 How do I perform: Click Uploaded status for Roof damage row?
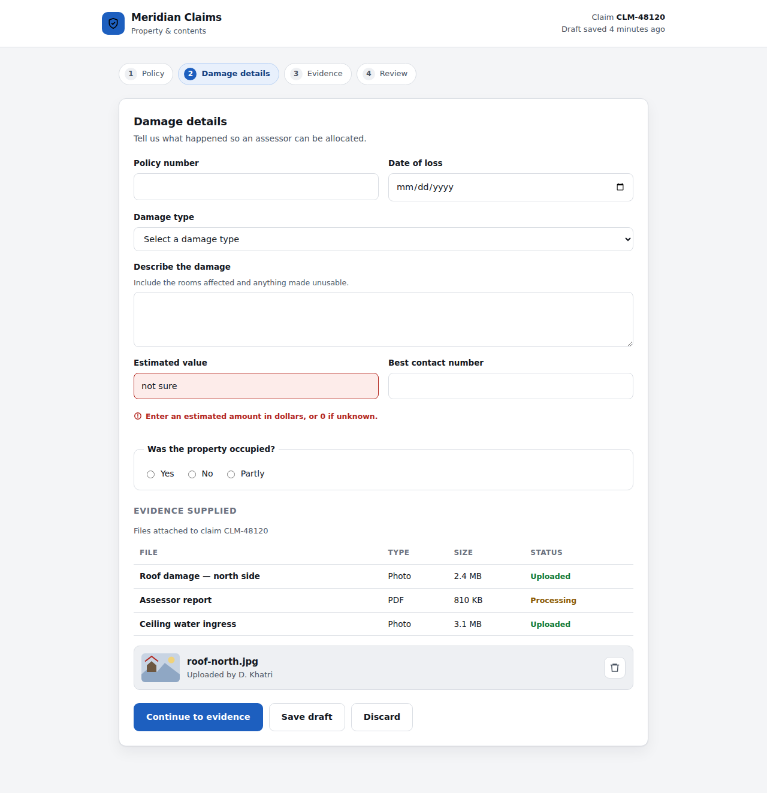pos(550,576)
